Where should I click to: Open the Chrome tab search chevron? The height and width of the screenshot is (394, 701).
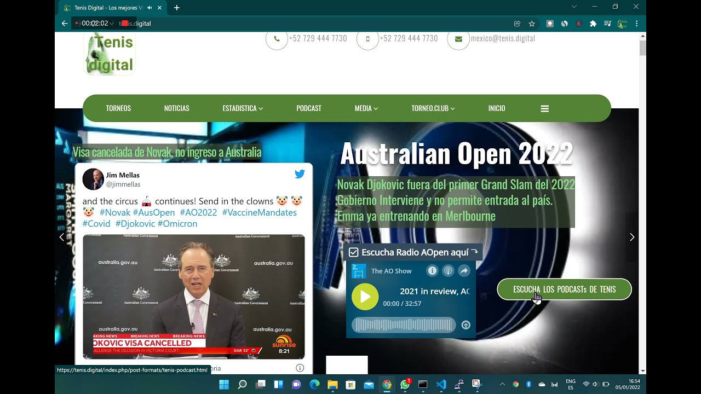click(574, 7)
